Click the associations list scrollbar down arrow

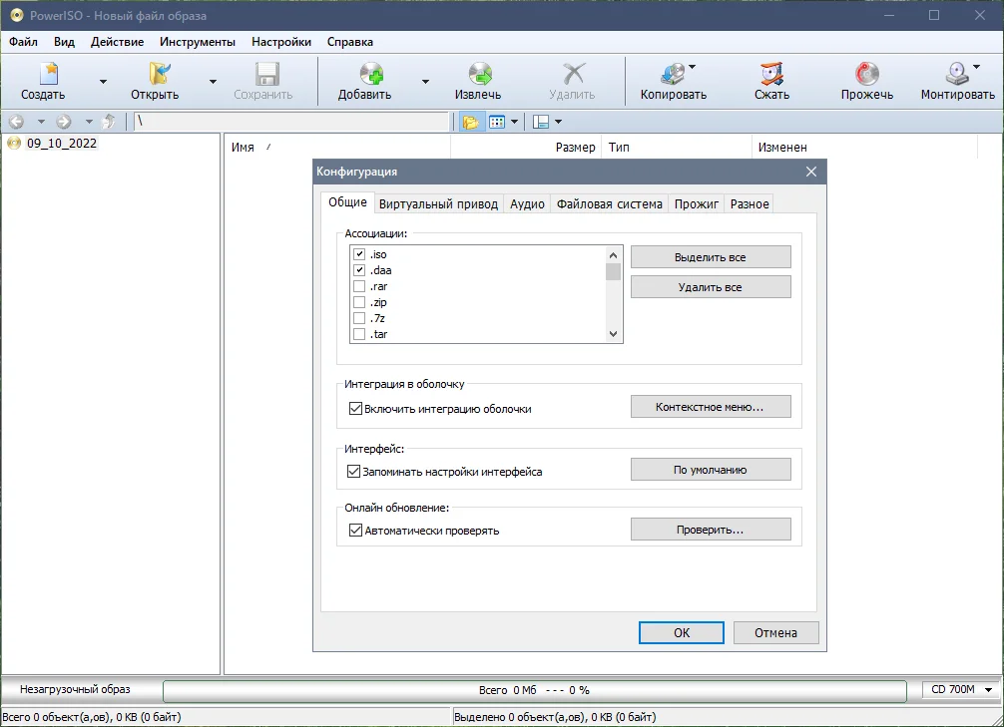pyautogui.click(x=614, y=334)
